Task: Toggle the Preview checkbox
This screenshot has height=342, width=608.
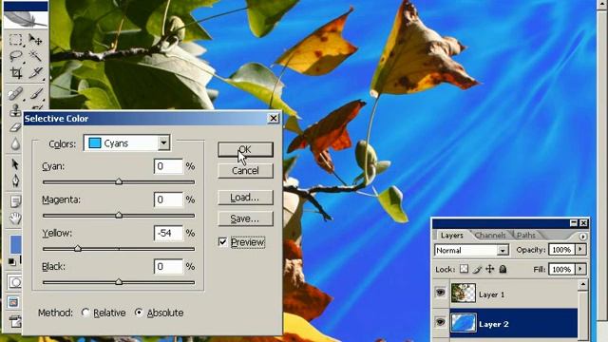Action: click(x=222, y=242)
